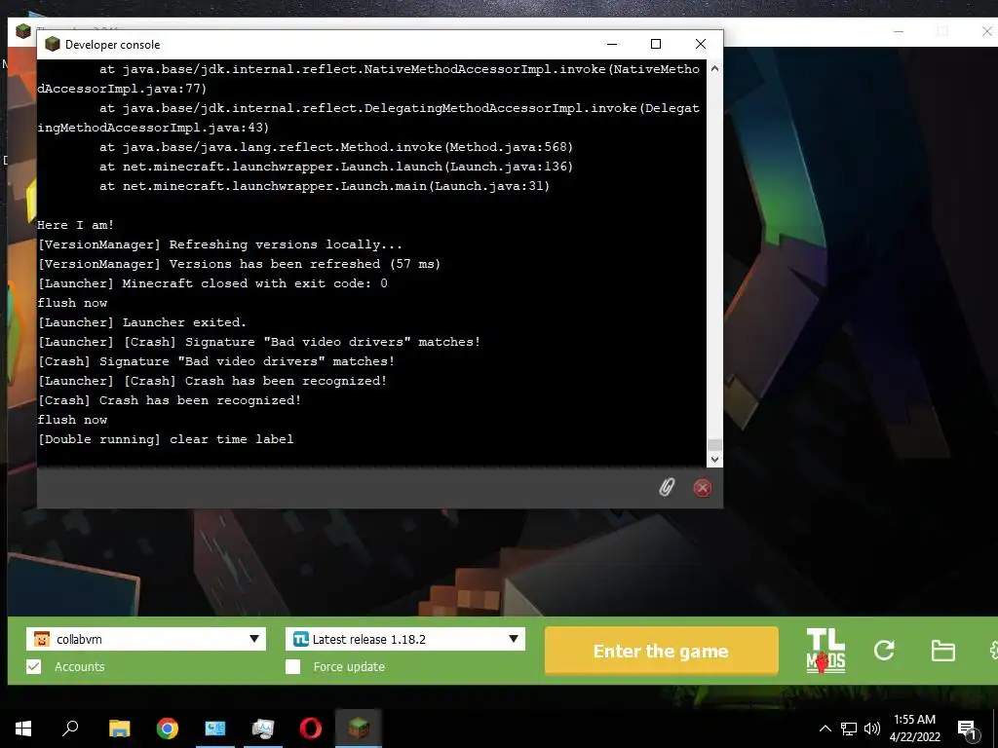Click the red X clear icon in console
998x748 pixels.
702,488
